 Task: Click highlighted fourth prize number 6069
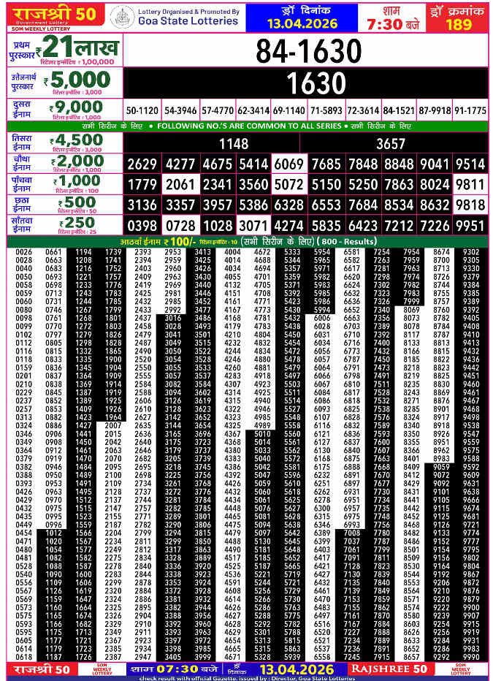(x=288, y=164)
